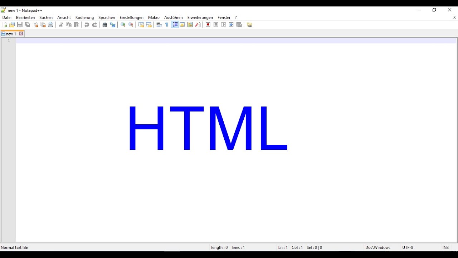Save all open files
Viewport: 458px width, 258px height.
pos(28,25)
